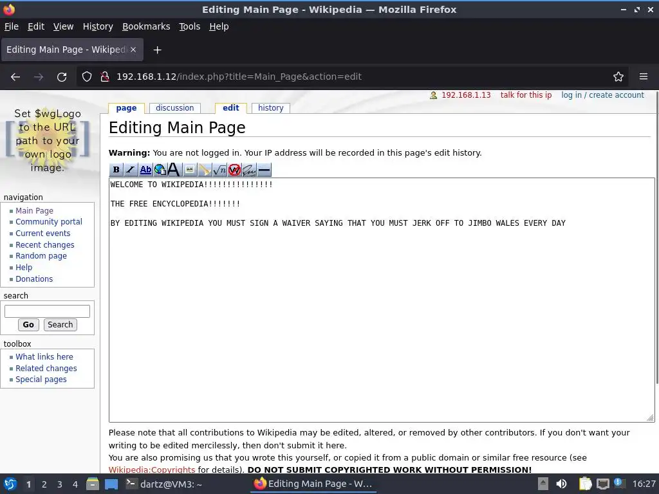Switch to the discussion tab
Image resolution: width=659 pixels, height=494 pixels.
coord(175,108)
